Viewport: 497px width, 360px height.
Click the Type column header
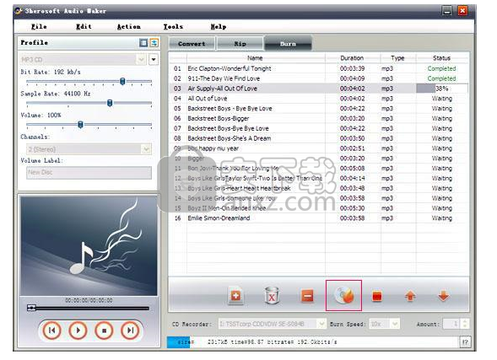[x=397, y=58]
